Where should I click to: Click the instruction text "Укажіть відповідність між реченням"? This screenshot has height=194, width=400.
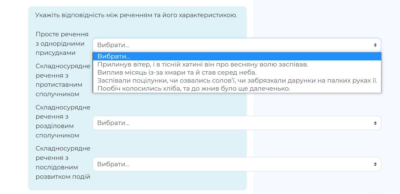[136, 15]
